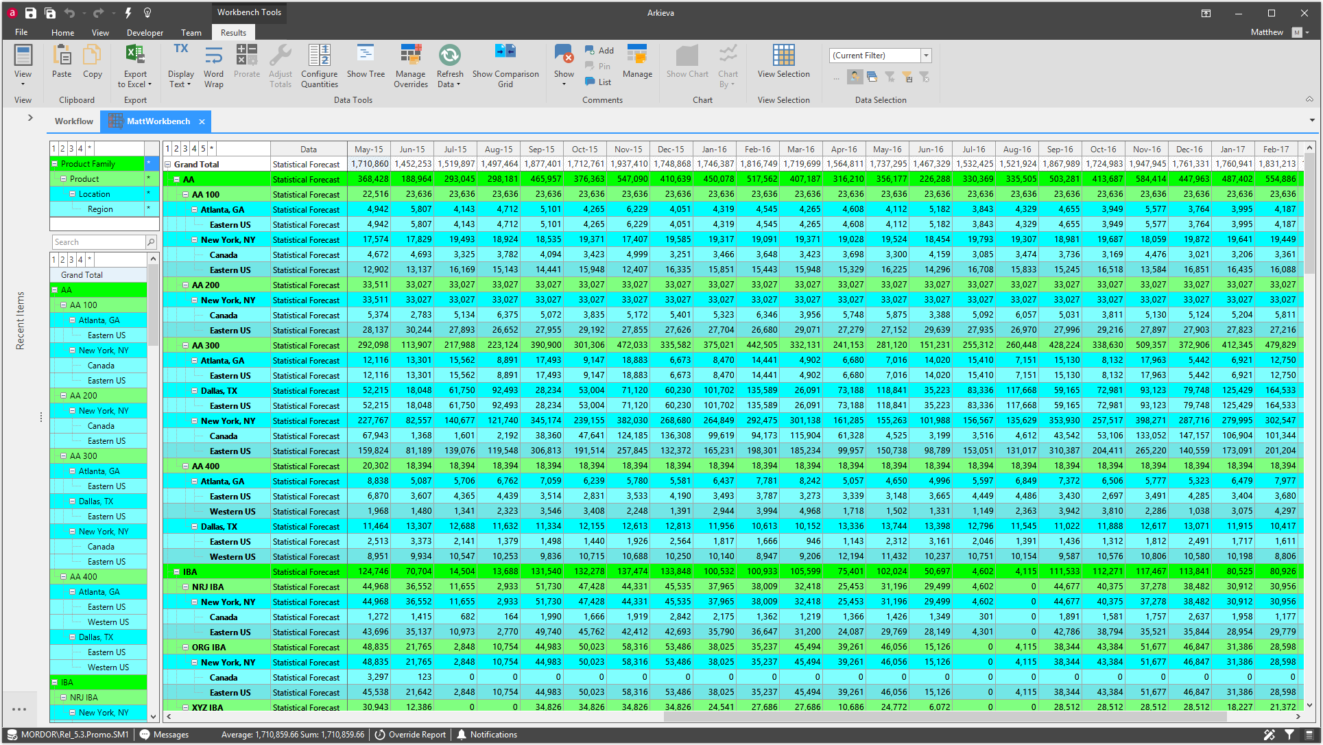The height and width of the screenshot is (745, 1323).
Task: Click the List comments button
Action: click(x=598, y=82)
